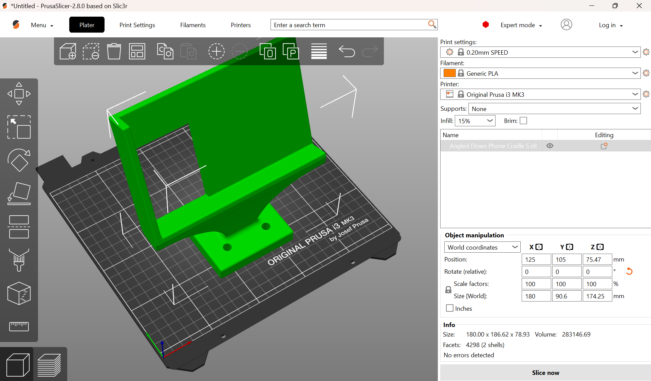The image size is (651, 381).
Task: Click the search magnifier button
Action: (x=432, y=24)
